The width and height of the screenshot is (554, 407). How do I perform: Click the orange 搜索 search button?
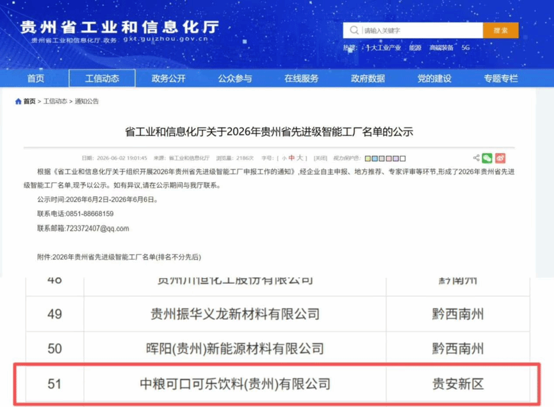click(501, 30)
